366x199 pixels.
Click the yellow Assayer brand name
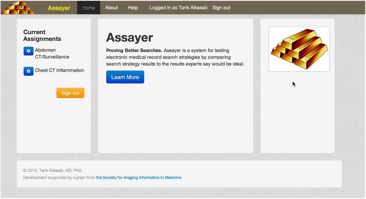59,8
